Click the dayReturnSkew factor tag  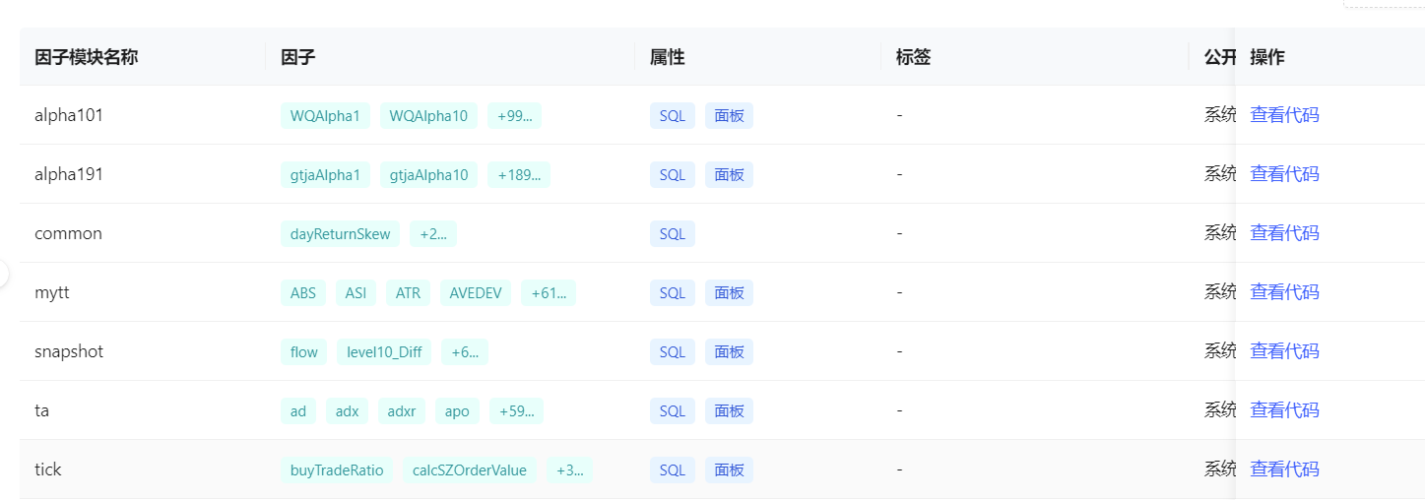click(340, 234)
